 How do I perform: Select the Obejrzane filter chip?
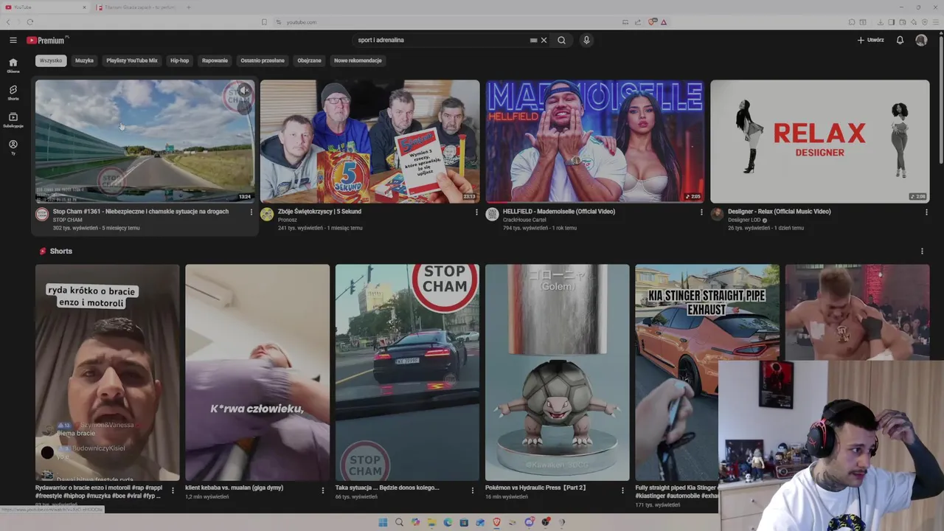pyautogui.click(x=309, y=60)
